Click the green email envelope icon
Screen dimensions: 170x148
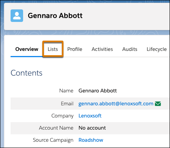[158, 104]
